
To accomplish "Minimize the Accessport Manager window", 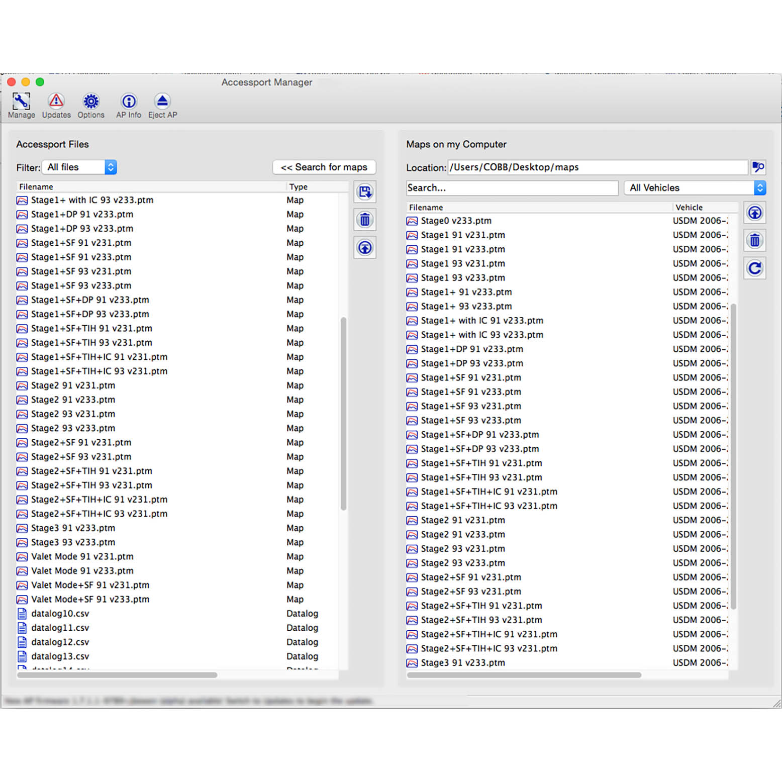I will pos(26,82).
